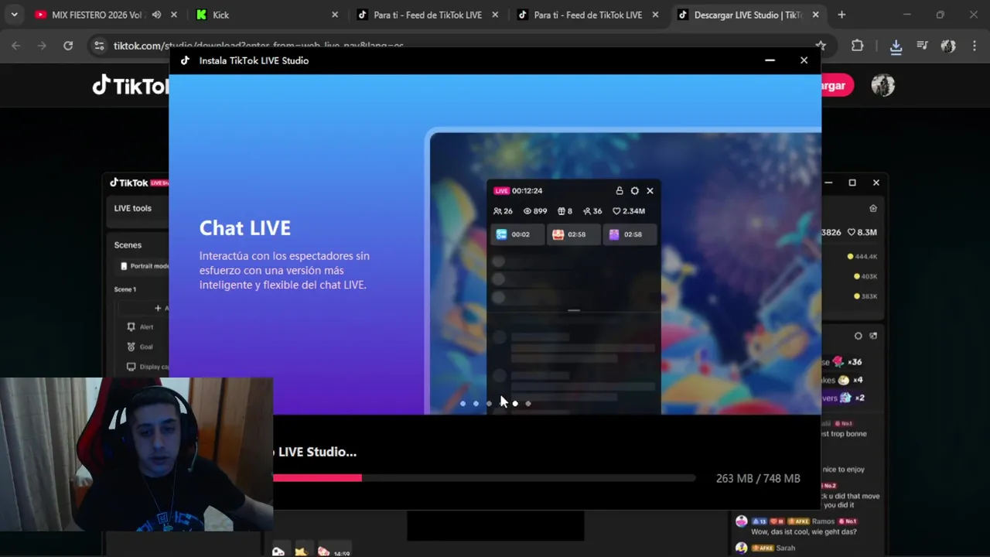This screenshot has width=990, height=557.
Task: Click the 263 MB / 748 MB status
Action: click(x=758, y=478)
